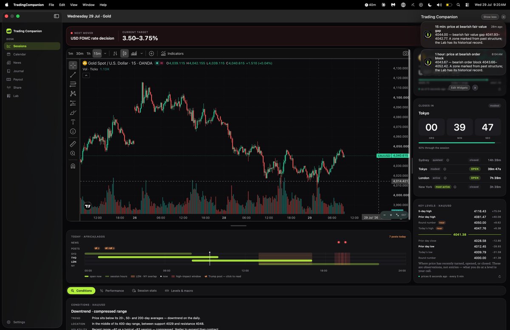Zoom out chart with minus button
The width and height of the screenshot is (510, 330).
click(385, 215)
